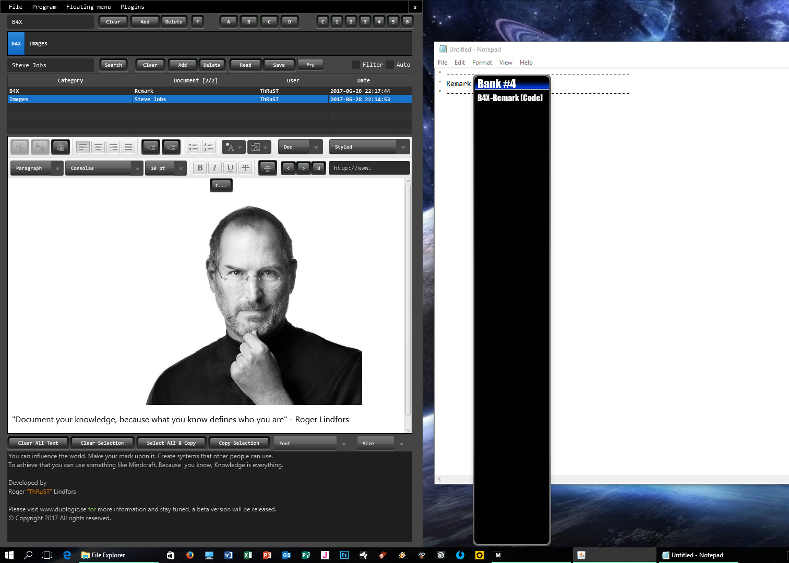Click the Save document button
The width and height of the screenshot is (789, 563).
tap(279, 65)
